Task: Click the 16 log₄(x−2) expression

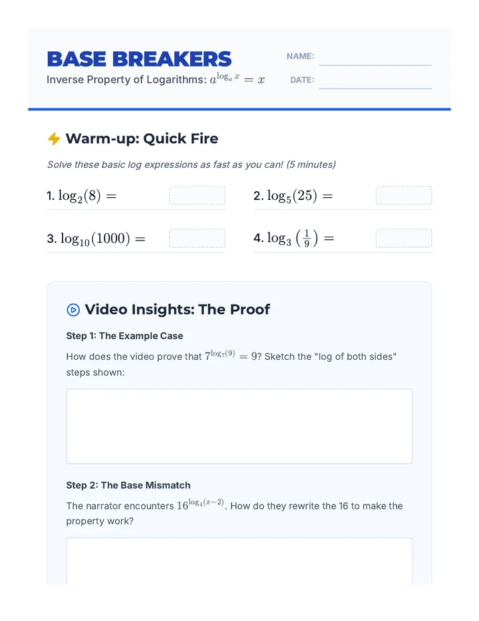Action: click(x=200, y=505)
